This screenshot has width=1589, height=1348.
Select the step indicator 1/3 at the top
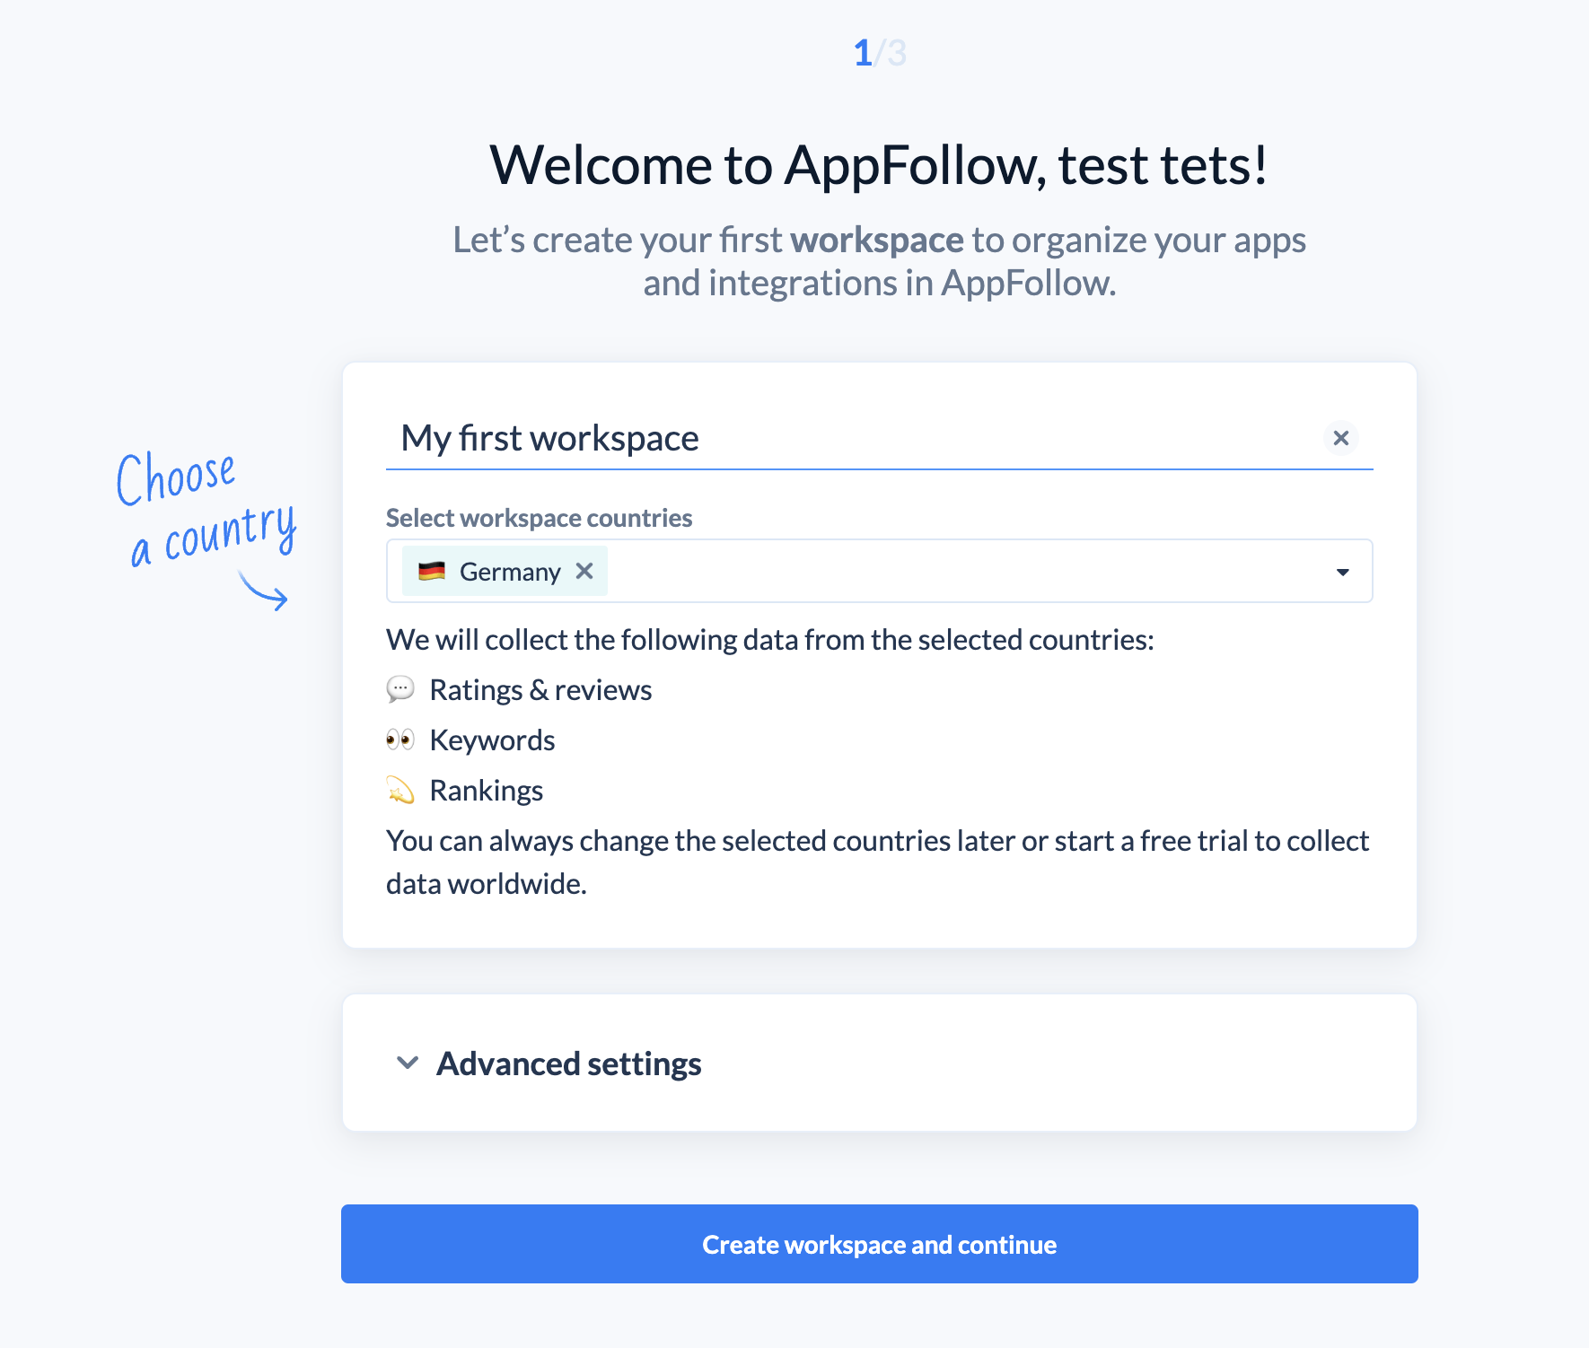click(x=878, y=54)
